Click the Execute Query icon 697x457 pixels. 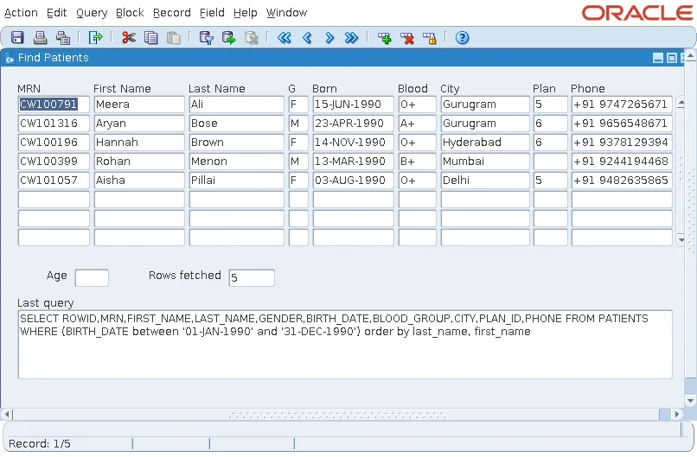(229, 38)
